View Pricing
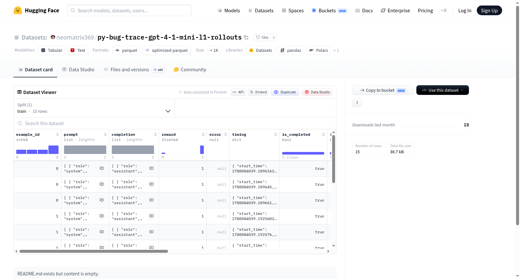This screenshot has height=279, width=520. tap(425, 10)
